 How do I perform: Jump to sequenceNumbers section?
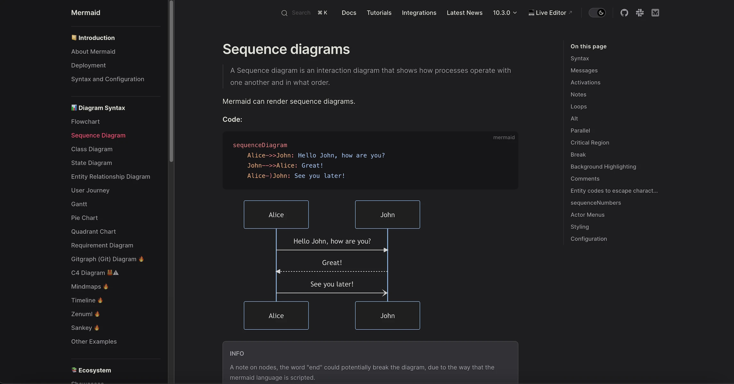point(596,203)
